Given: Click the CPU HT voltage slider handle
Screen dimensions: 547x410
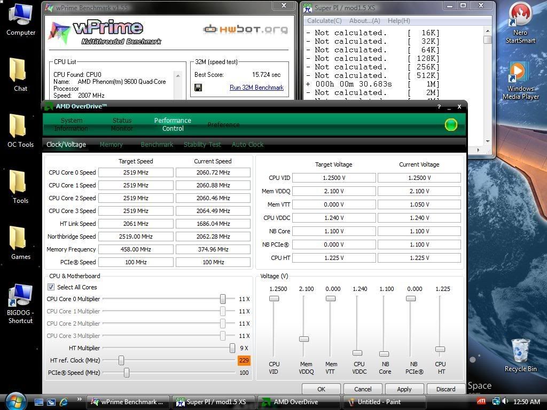Looking at the screenshot, I should click(440, 349).
